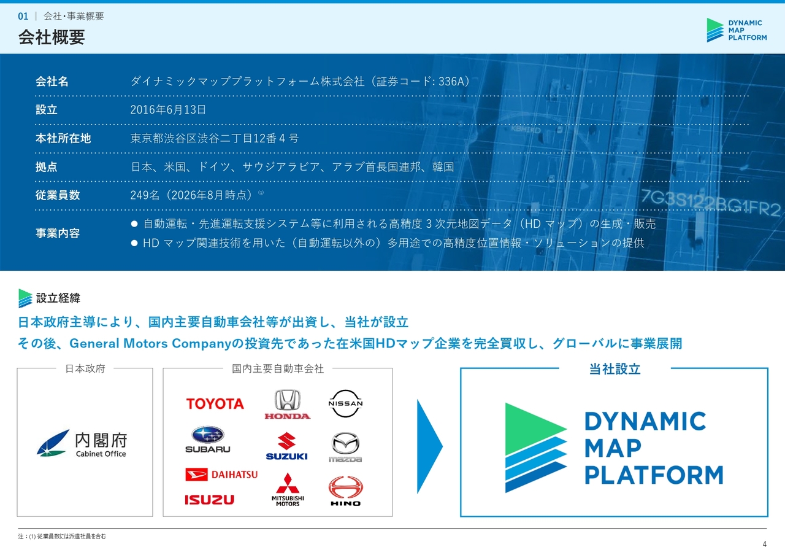Click the Mitsubishi Motors logo

288,489
